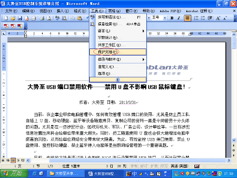
Task: Click the New blank document icon
Action: pyautogui.click(x=6, y=18)
